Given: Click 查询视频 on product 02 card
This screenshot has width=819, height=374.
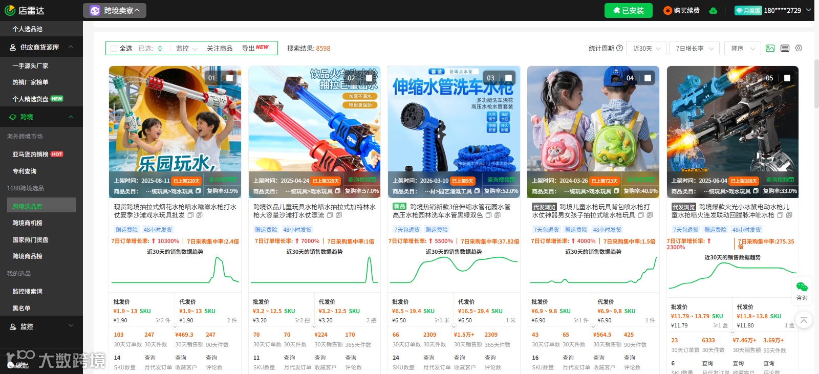Looking at the screenshot, I should pyautogui.click(x=362, y=180).
